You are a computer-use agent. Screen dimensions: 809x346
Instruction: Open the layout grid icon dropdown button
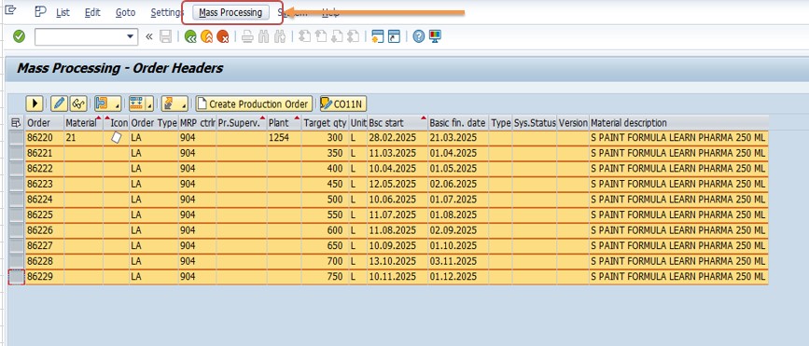click(x=141, y=104)
